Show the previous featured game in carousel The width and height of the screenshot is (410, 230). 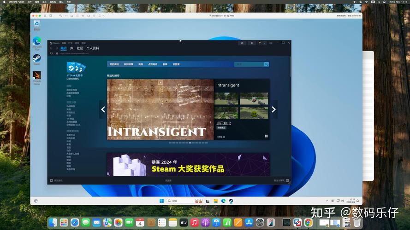click(103, 109)
